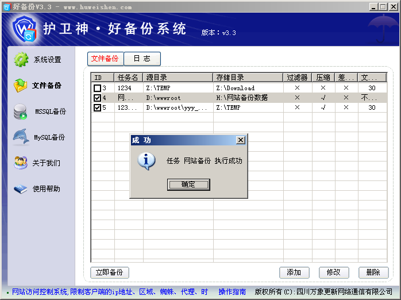Click the 修改 button

pyautogui.click(x=334, y=272)
